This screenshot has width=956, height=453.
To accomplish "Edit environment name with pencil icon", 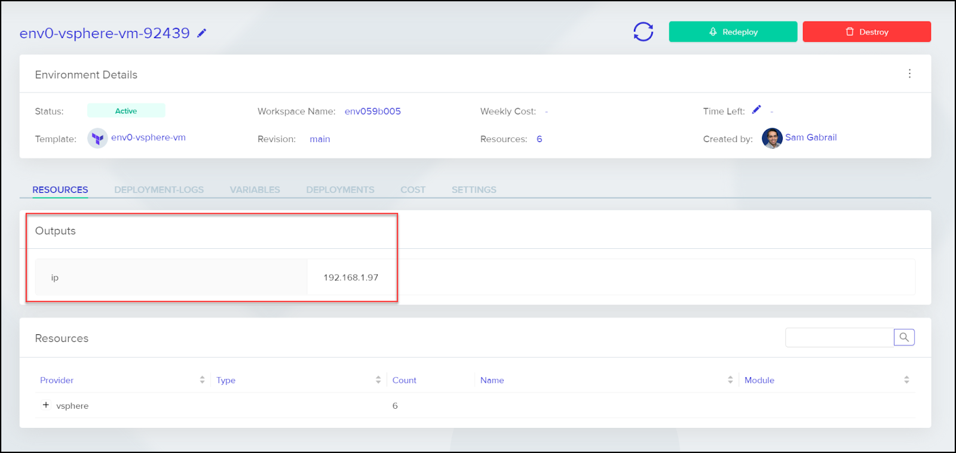I will [202, 33].
